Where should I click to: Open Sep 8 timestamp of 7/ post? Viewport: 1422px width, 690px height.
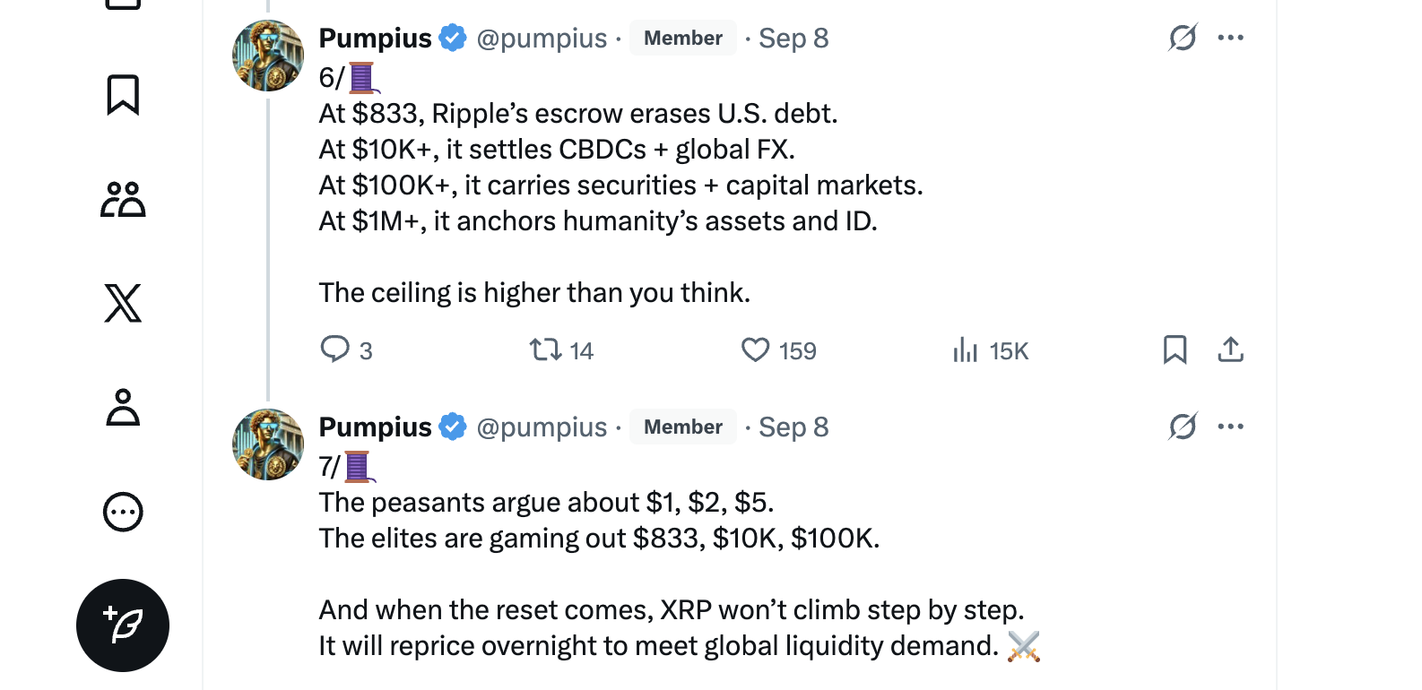793,427
